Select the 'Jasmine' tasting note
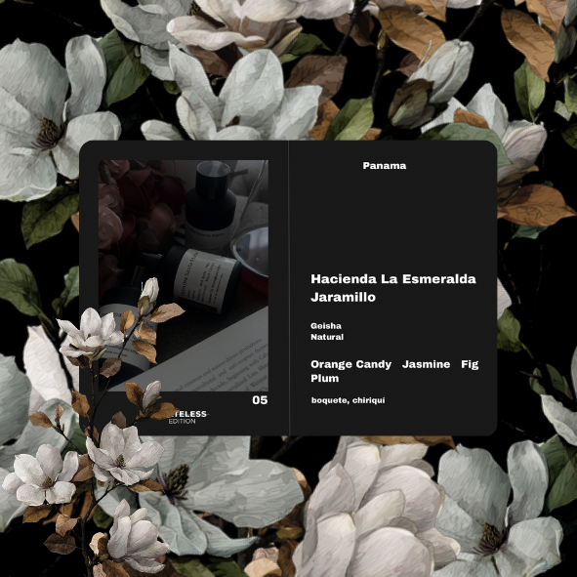This screenshot has width=577, height=577. (426, 364)
